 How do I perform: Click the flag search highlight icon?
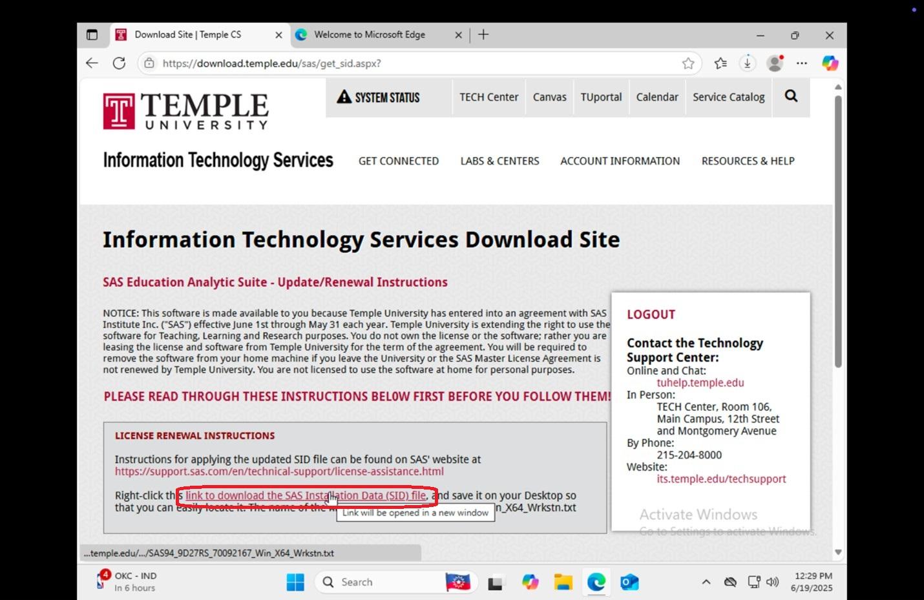[458, 582]
